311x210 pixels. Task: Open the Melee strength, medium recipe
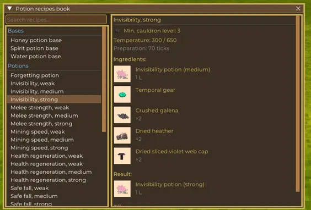pyautogui.click(x=54, y=115)
